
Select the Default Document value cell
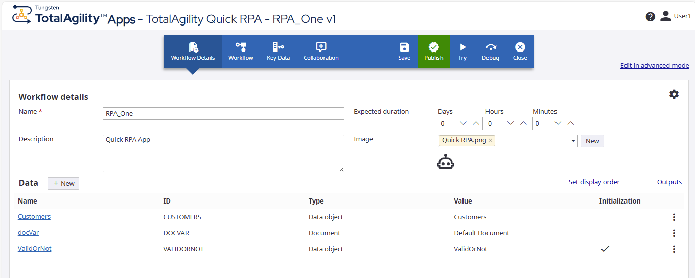pyautogui.click(x=482, y=233)
